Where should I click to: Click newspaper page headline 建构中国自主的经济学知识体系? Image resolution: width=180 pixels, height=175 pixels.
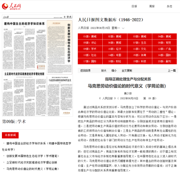24,24
